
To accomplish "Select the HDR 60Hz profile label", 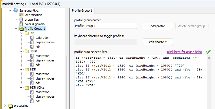I will point(37,87).
